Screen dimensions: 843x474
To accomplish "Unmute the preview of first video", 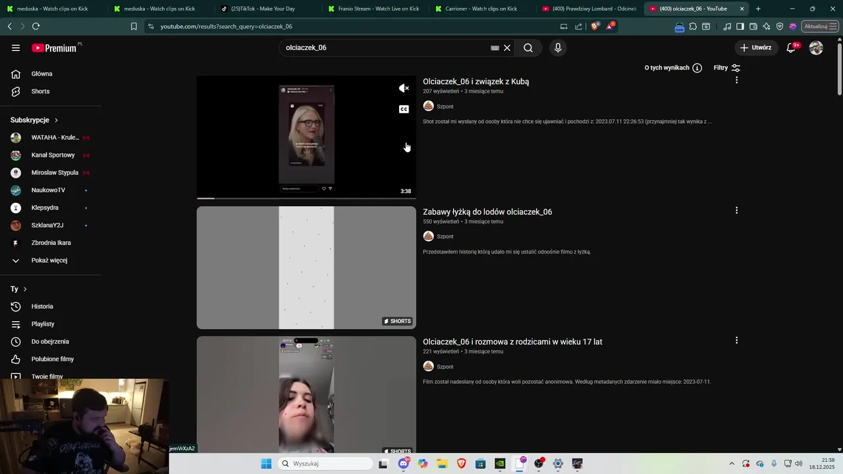I will click(x=404, y=88).
